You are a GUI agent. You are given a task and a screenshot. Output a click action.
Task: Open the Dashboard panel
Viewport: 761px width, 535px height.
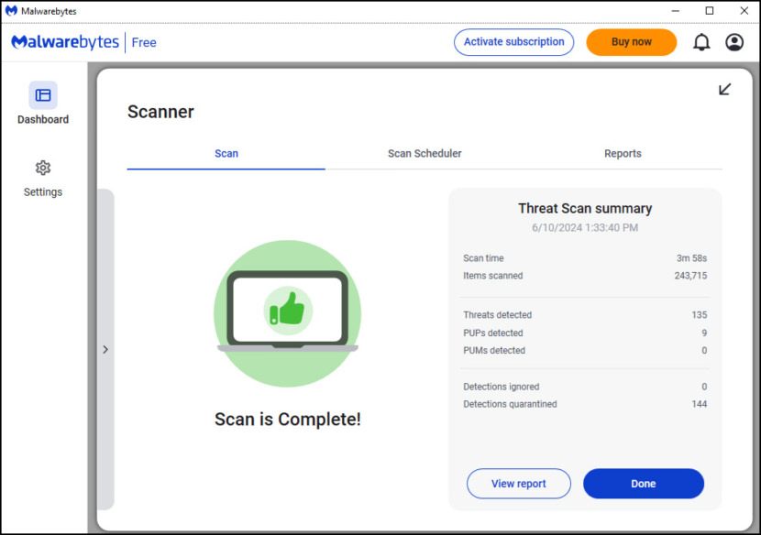point(42,103)
